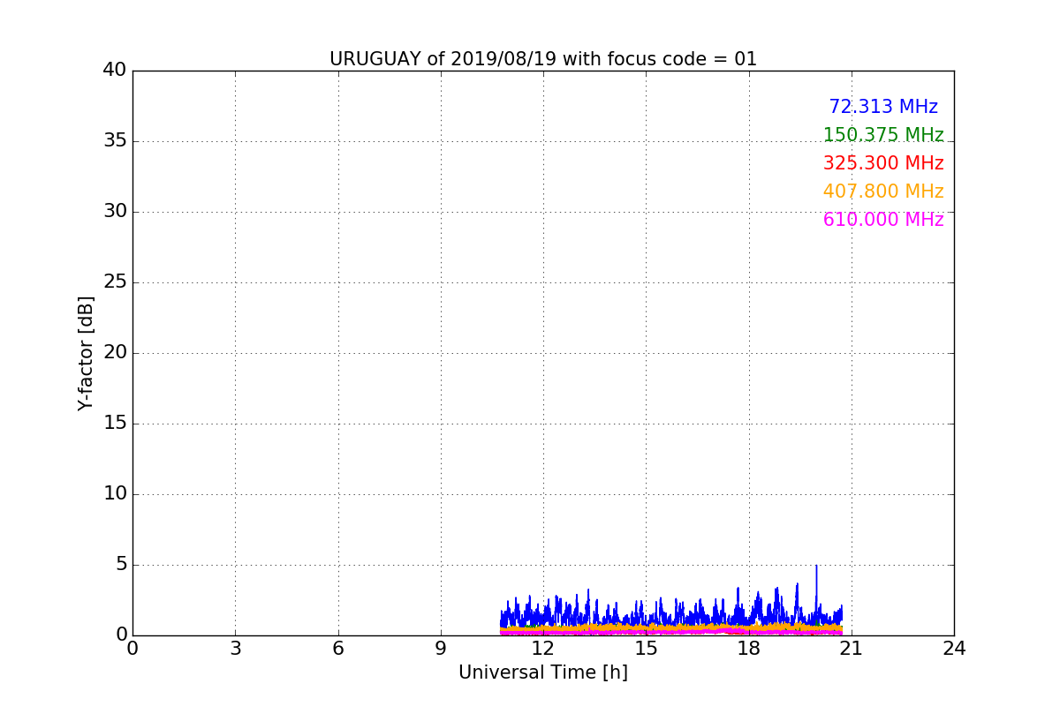This screenshot has height=706, width=1060.
Task: Click the y-axis tick label 30
Action: pyautogui.click(x=114, y=211)
